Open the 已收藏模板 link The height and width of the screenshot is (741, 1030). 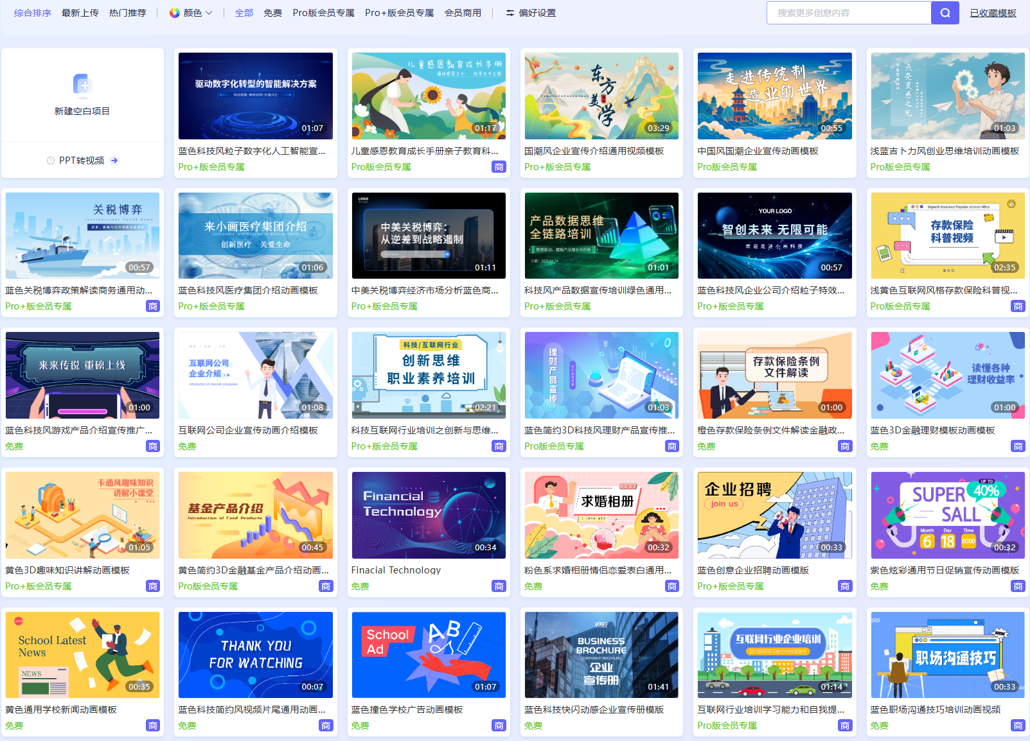993,13
